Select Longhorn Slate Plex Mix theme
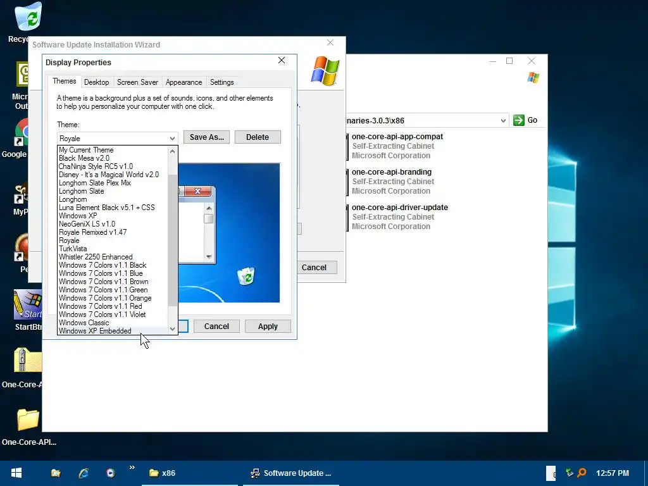Viewport: 648px width, 486px height. (113, 183)
